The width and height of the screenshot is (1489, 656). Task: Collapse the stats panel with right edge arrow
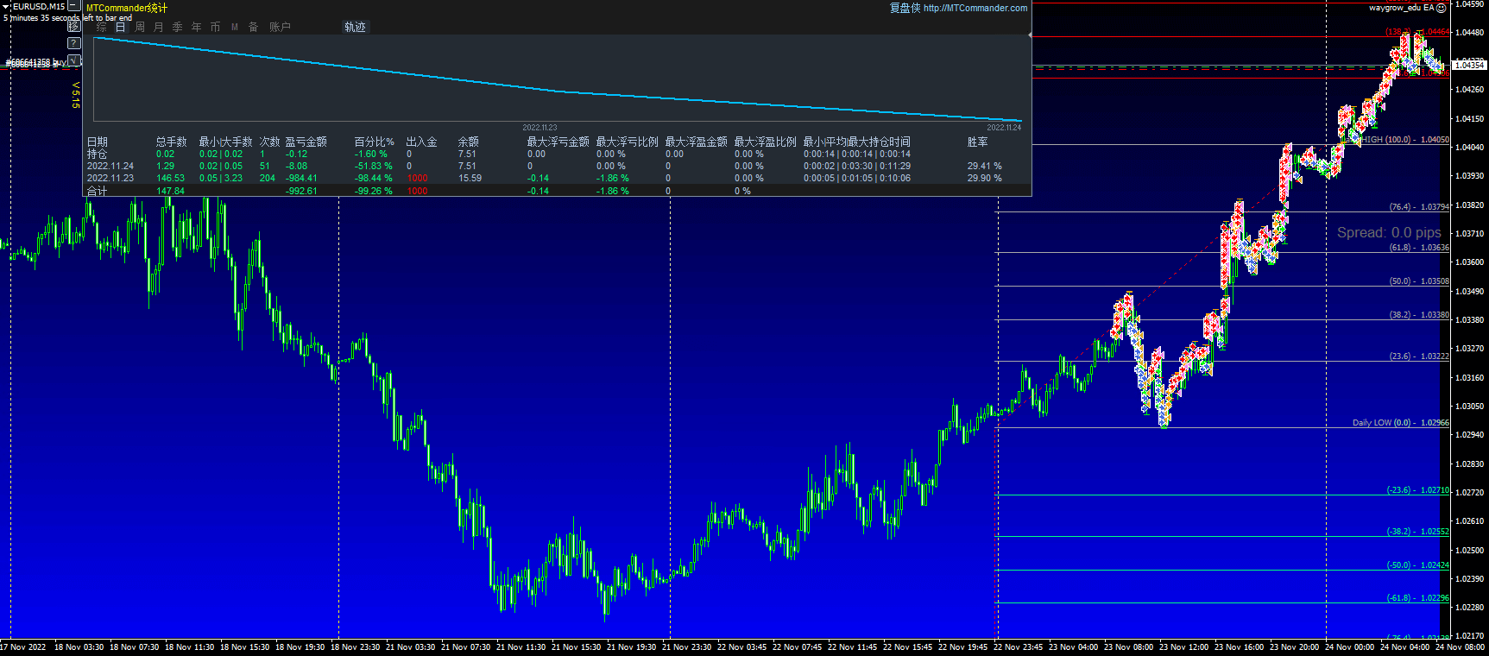[x=1030, y=35]
